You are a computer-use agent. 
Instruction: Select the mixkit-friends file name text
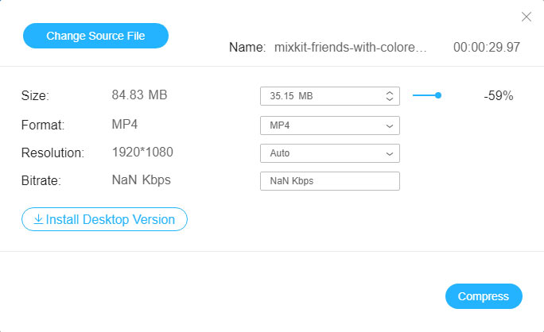[350, 47]
